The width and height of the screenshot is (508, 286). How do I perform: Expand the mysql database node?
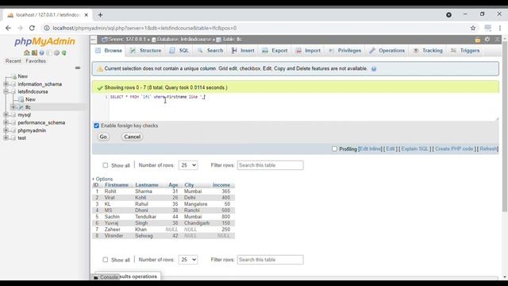[6, 114]
